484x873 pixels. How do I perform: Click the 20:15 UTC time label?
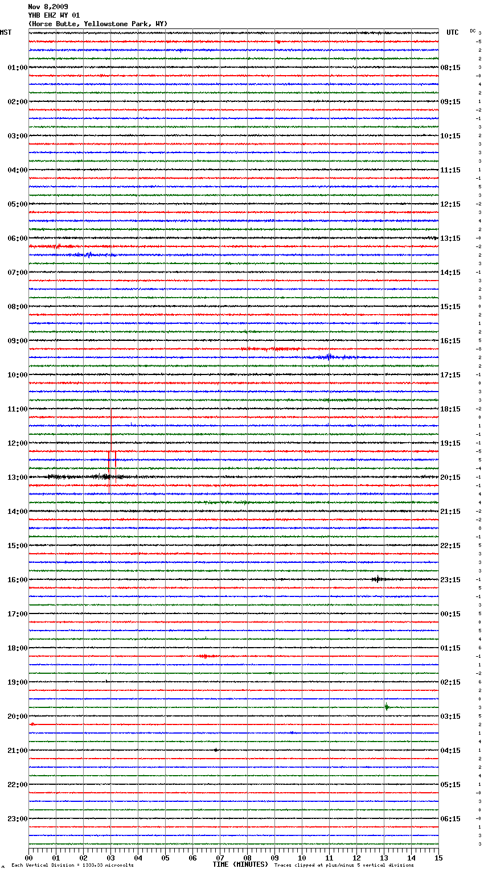tap(450, 477)
